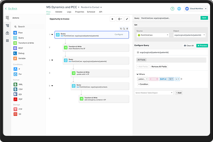Copy the selected step

tap(121, 29)
